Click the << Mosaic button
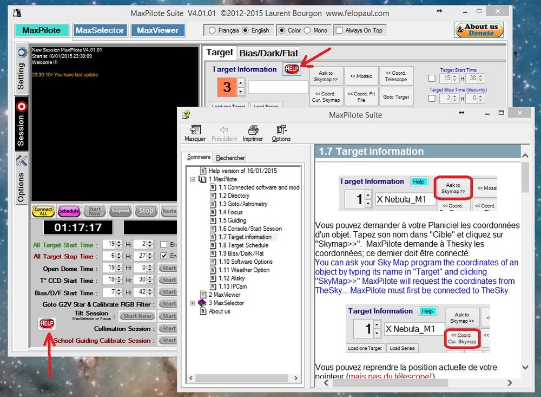541x397 pixels. 361,76
